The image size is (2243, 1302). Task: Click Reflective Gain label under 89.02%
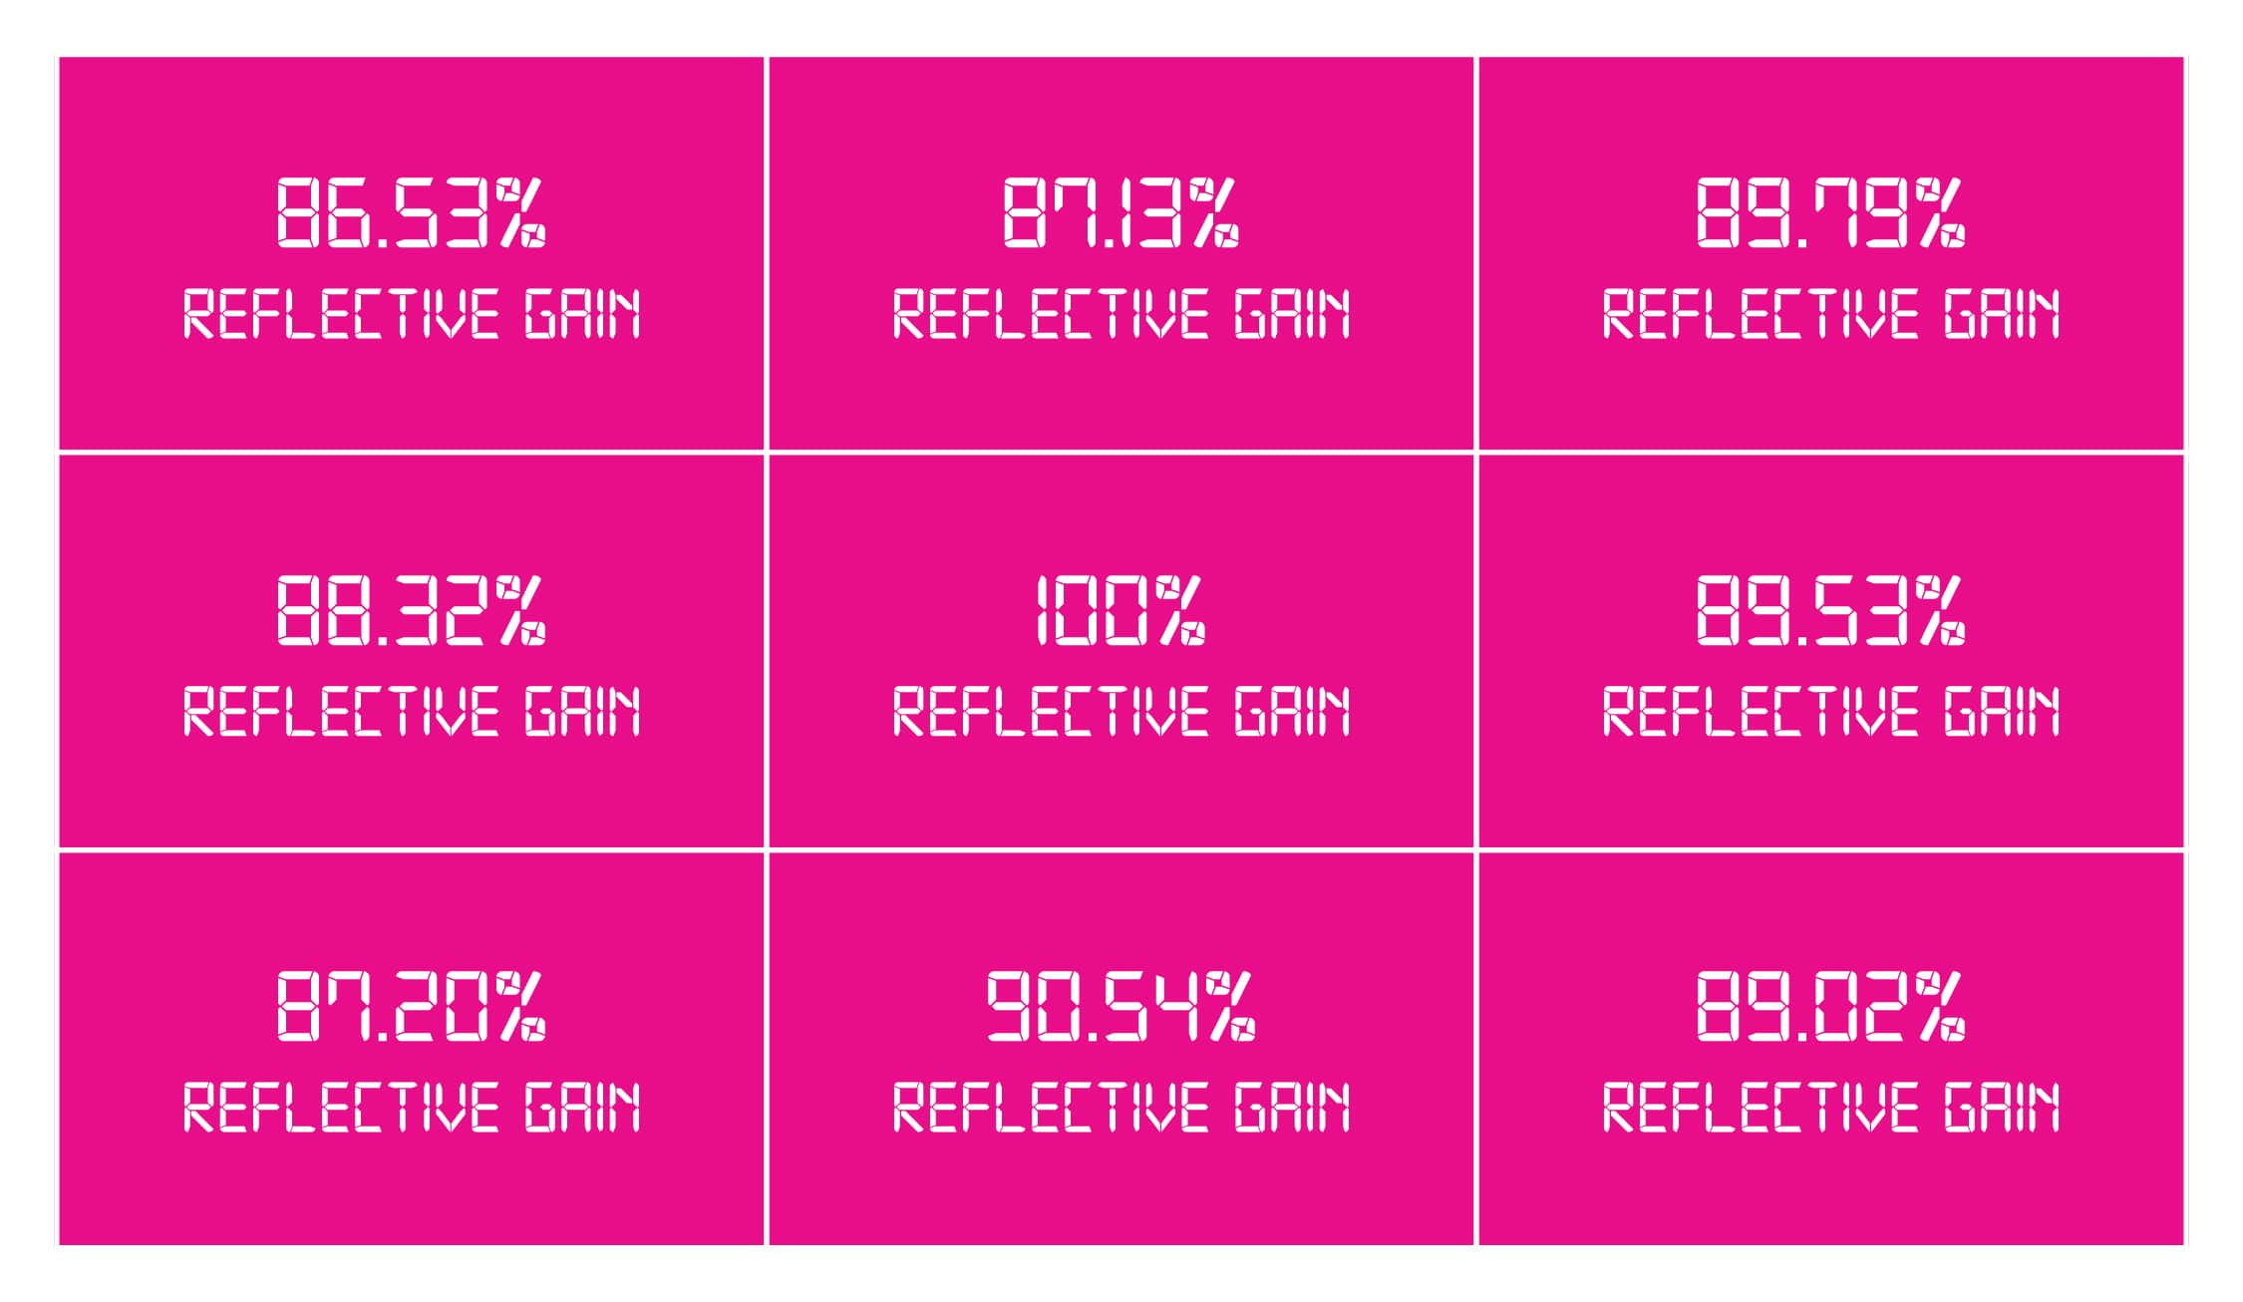[1830, 1109]
